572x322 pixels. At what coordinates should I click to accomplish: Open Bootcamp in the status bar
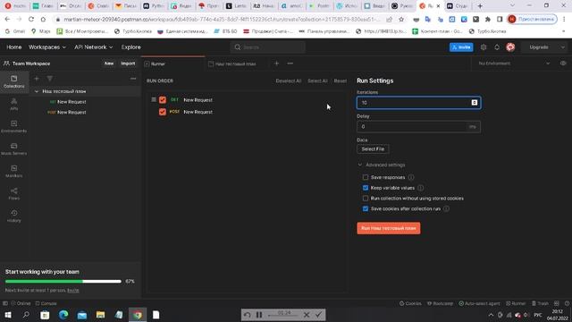(440, 303)
